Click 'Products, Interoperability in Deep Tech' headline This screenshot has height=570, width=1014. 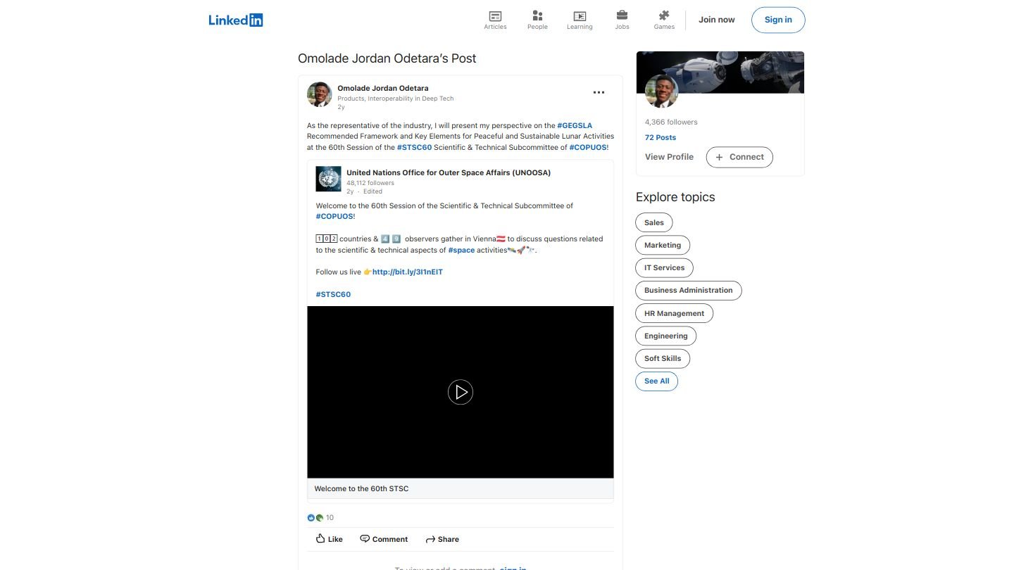[396, 99]
